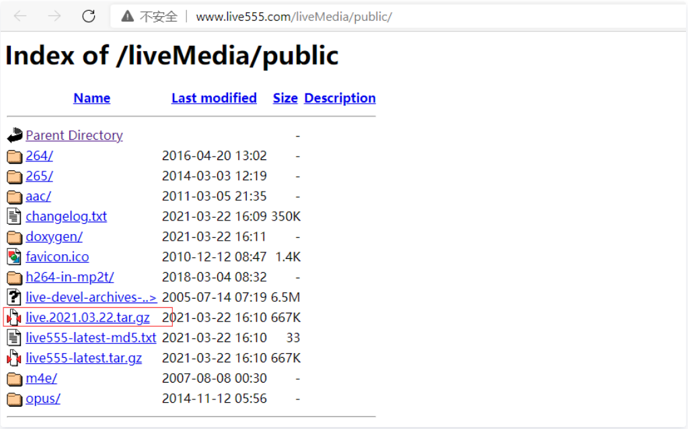Image resolution: width=688 pixels, height=429 pixels.
Task: Focus the address bar URL www.live555.com
Action: (x=294, y=17)
